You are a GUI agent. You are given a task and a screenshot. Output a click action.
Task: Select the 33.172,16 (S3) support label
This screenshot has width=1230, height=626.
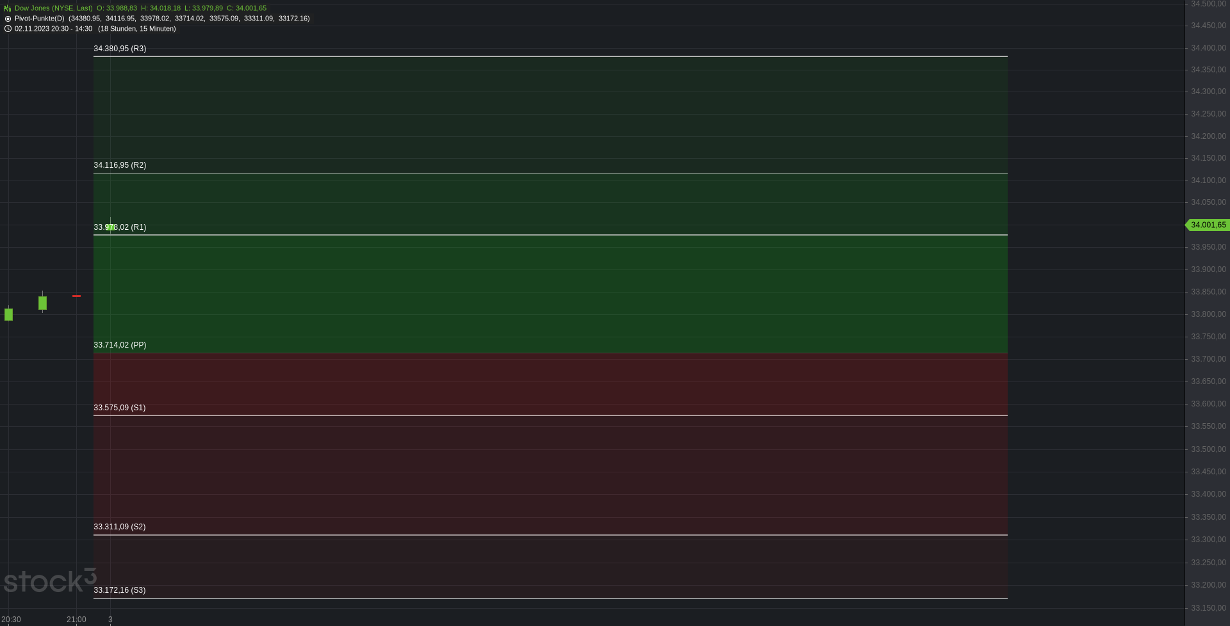coord(120,590)
